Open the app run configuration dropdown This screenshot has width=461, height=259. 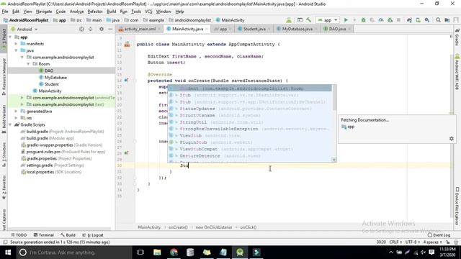[x=327, y=20]
